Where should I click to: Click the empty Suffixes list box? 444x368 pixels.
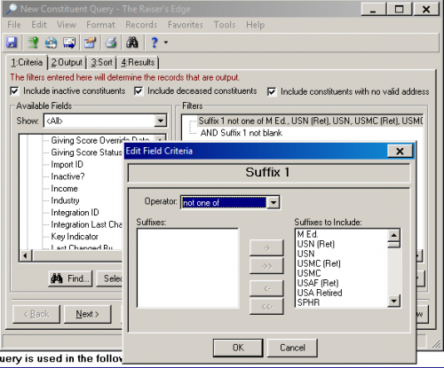pyautogui.click(x=187, y=268)
